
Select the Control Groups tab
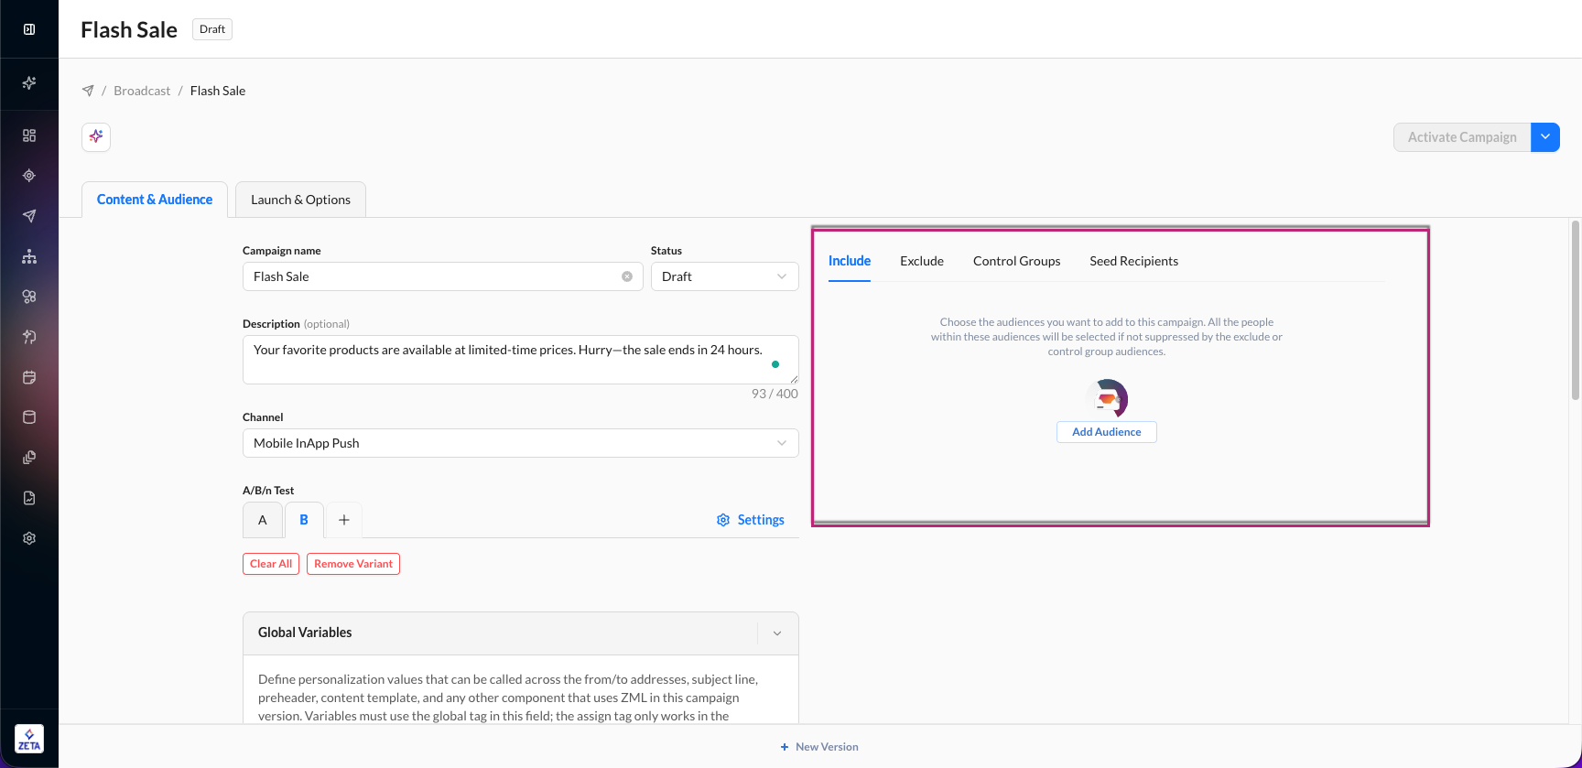(x=1017, y=261)
